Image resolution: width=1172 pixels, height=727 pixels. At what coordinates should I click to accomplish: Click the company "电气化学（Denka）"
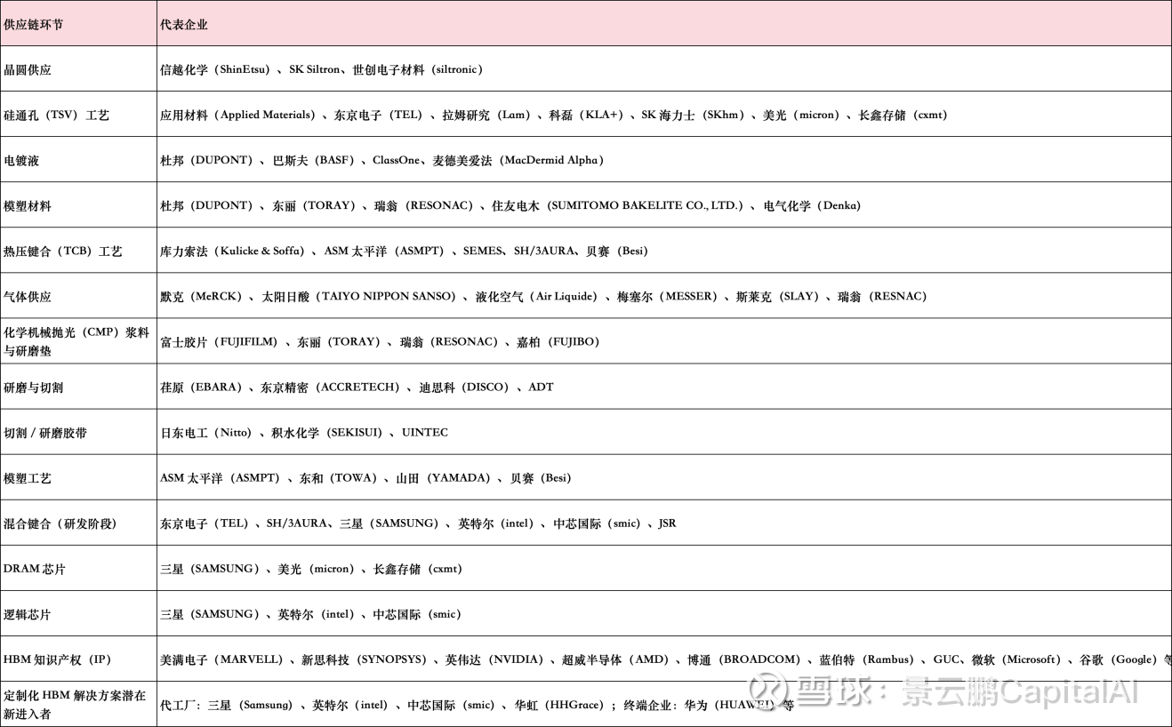[x=812, y=205]
